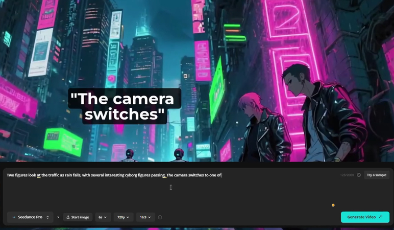Click the Generate Video button

pos(365,217)
